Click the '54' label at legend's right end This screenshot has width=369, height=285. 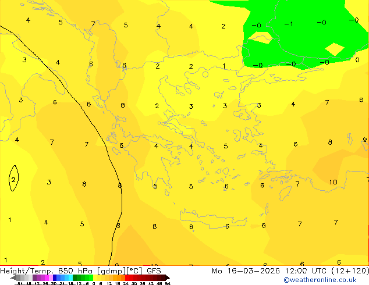(x=168, y=283)
